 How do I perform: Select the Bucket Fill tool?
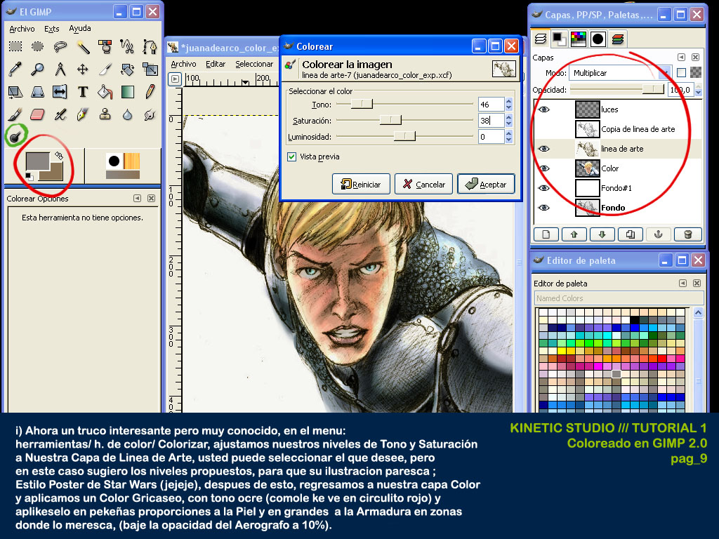pos(105,92)
